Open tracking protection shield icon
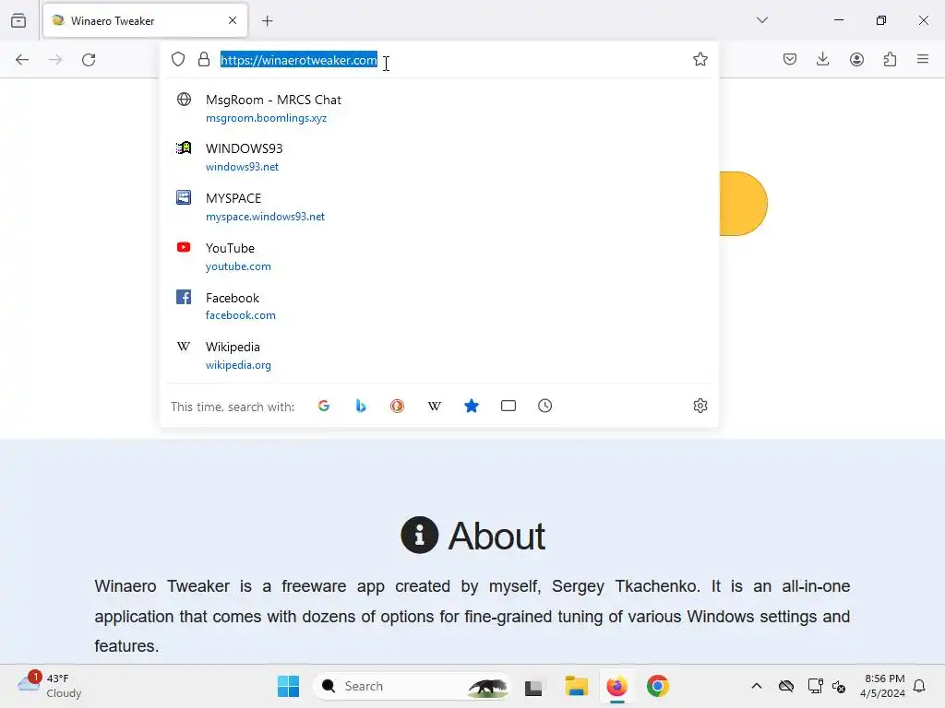Image resolution: width=945 pixels, height=708 pixels. (x=178, y=59)
